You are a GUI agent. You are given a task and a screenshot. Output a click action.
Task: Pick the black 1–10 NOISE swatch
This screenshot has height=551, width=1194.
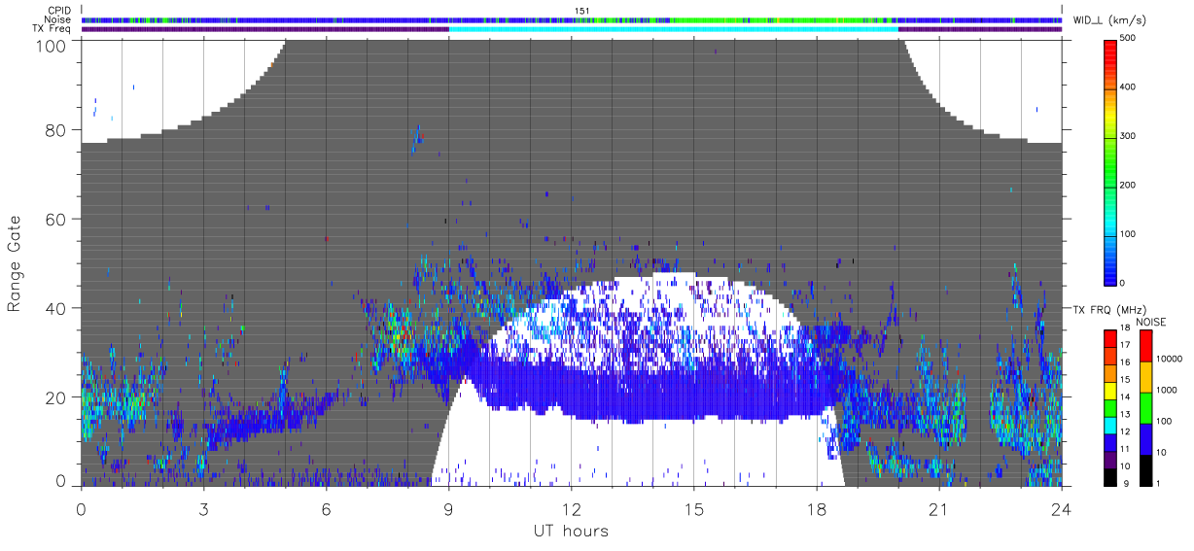pos(1145,470)
